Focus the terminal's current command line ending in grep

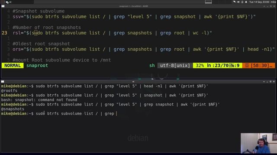[59, 114]
